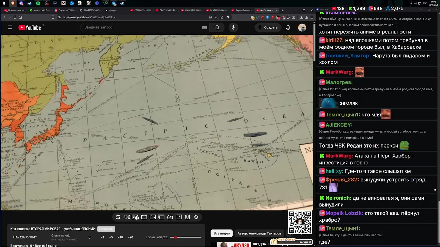Show hidden system tray icons chevron

tap(411, 3)
